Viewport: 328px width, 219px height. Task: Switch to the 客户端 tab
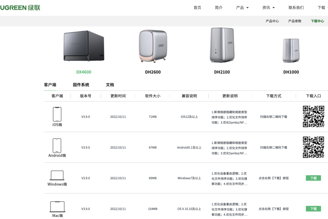coord(50,85)
